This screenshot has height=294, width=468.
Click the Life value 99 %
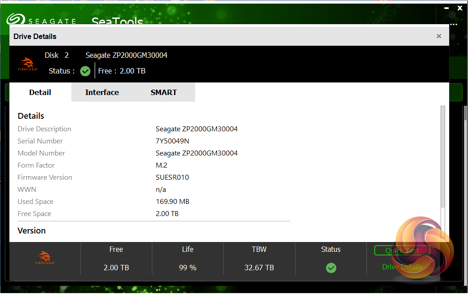click(x=188, y=268)
